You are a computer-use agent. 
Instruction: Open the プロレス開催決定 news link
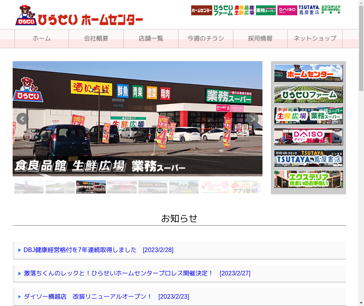[137, 273]
